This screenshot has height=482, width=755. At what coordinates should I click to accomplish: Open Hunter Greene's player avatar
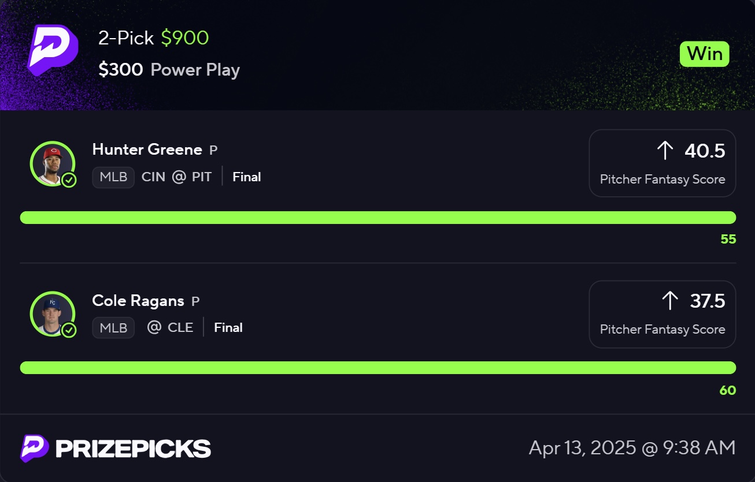[x=53, y=164]
